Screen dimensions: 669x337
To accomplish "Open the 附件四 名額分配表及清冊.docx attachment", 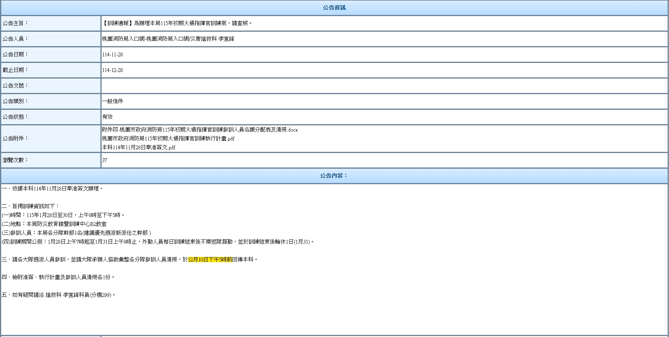I will pyautogui.click(x=200, y=130).
